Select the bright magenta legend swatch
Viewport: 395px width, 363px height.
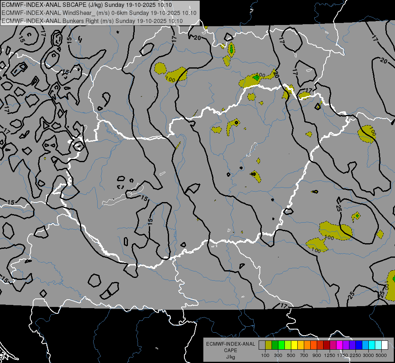click(x=339, y=345)
